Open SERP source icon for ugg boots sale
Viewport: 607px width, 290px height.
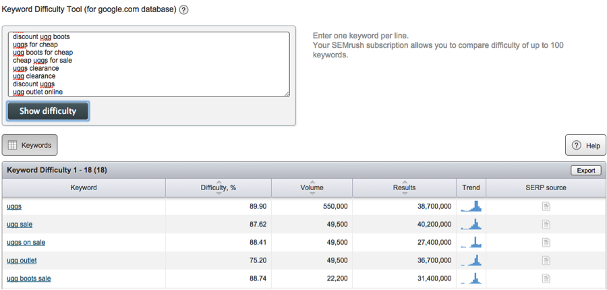pyautogui.click(x=546, y=279)
